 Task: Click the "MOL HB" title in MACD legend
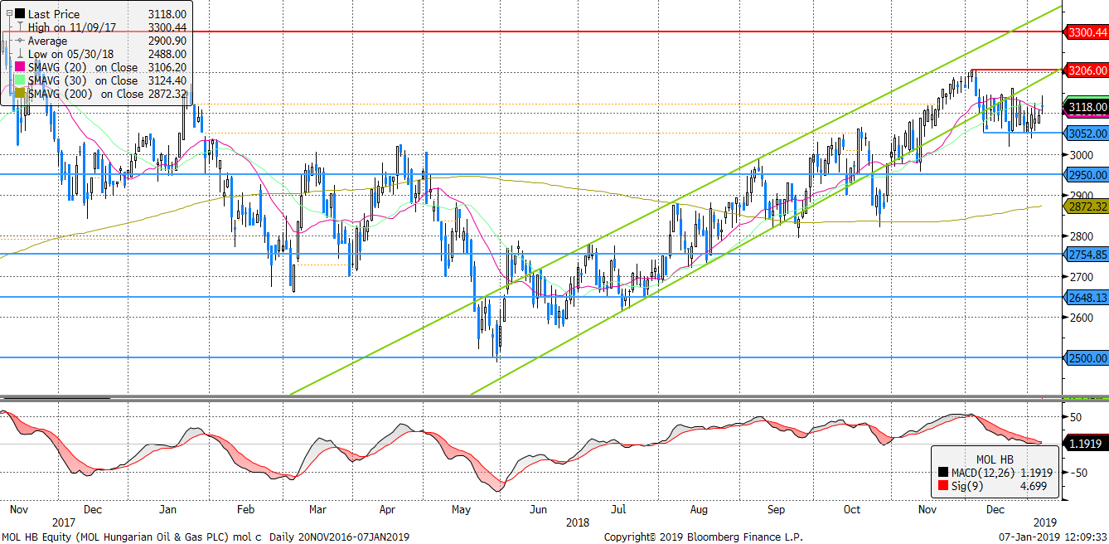tap(995, 459)
